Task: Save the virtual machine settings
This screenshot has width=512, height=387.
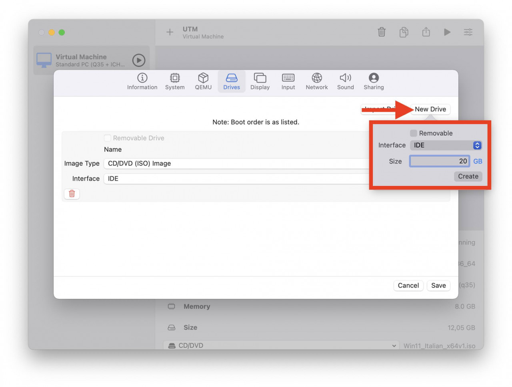Action: coord(438,285)
